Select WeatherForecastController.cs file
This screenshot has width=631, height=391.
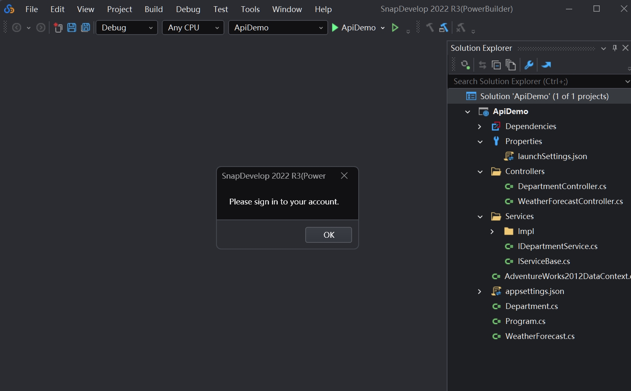tap(570, 201)
